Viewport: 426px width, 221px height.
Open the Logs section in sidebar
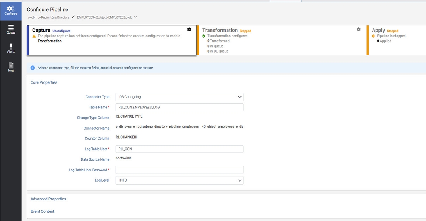coord(11,67)
